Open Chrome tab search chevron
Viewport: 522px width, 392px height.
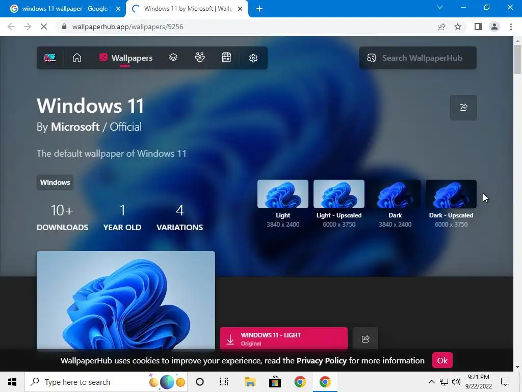(x=440, y=7)
